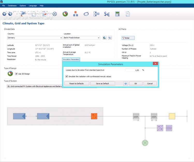
Task: Click the resolution value By the minute
Action: click(40, 60)
